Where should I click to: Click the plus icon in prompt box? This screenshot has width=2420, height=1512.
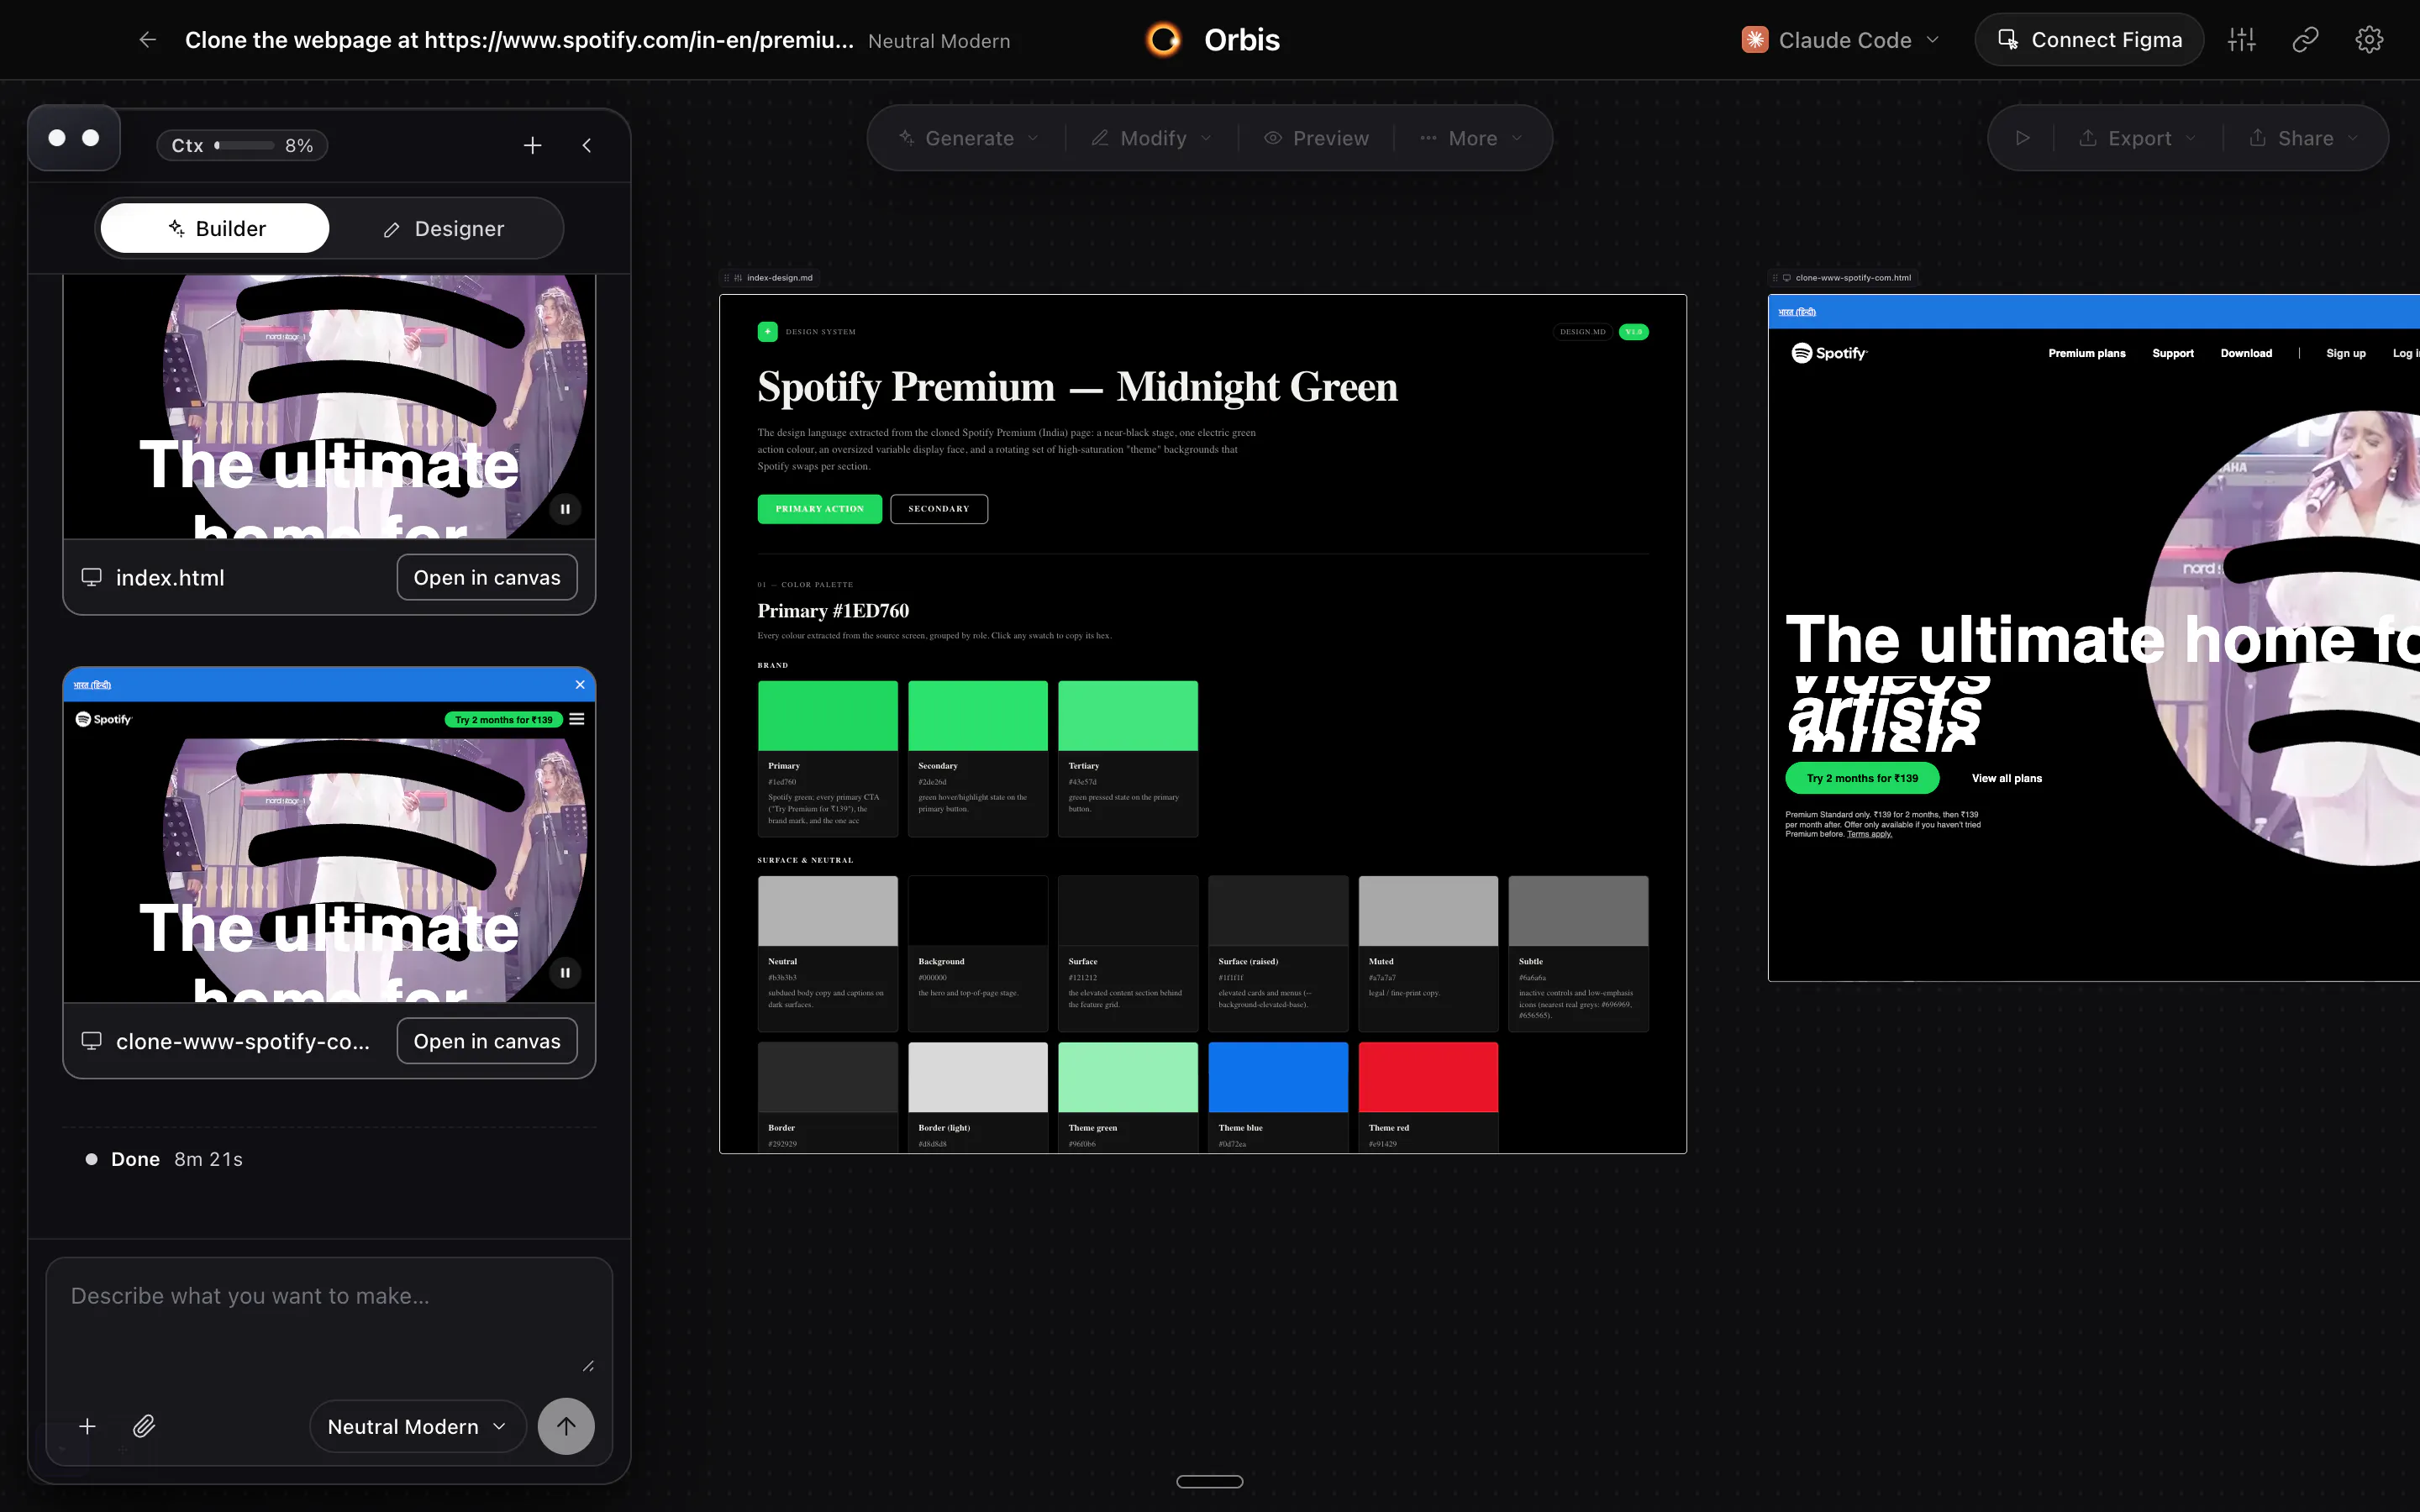tap(87, 1426)
